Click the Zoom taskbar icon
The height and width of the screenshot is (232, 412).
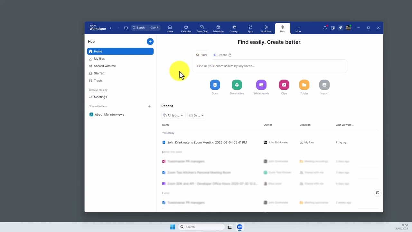239,227
